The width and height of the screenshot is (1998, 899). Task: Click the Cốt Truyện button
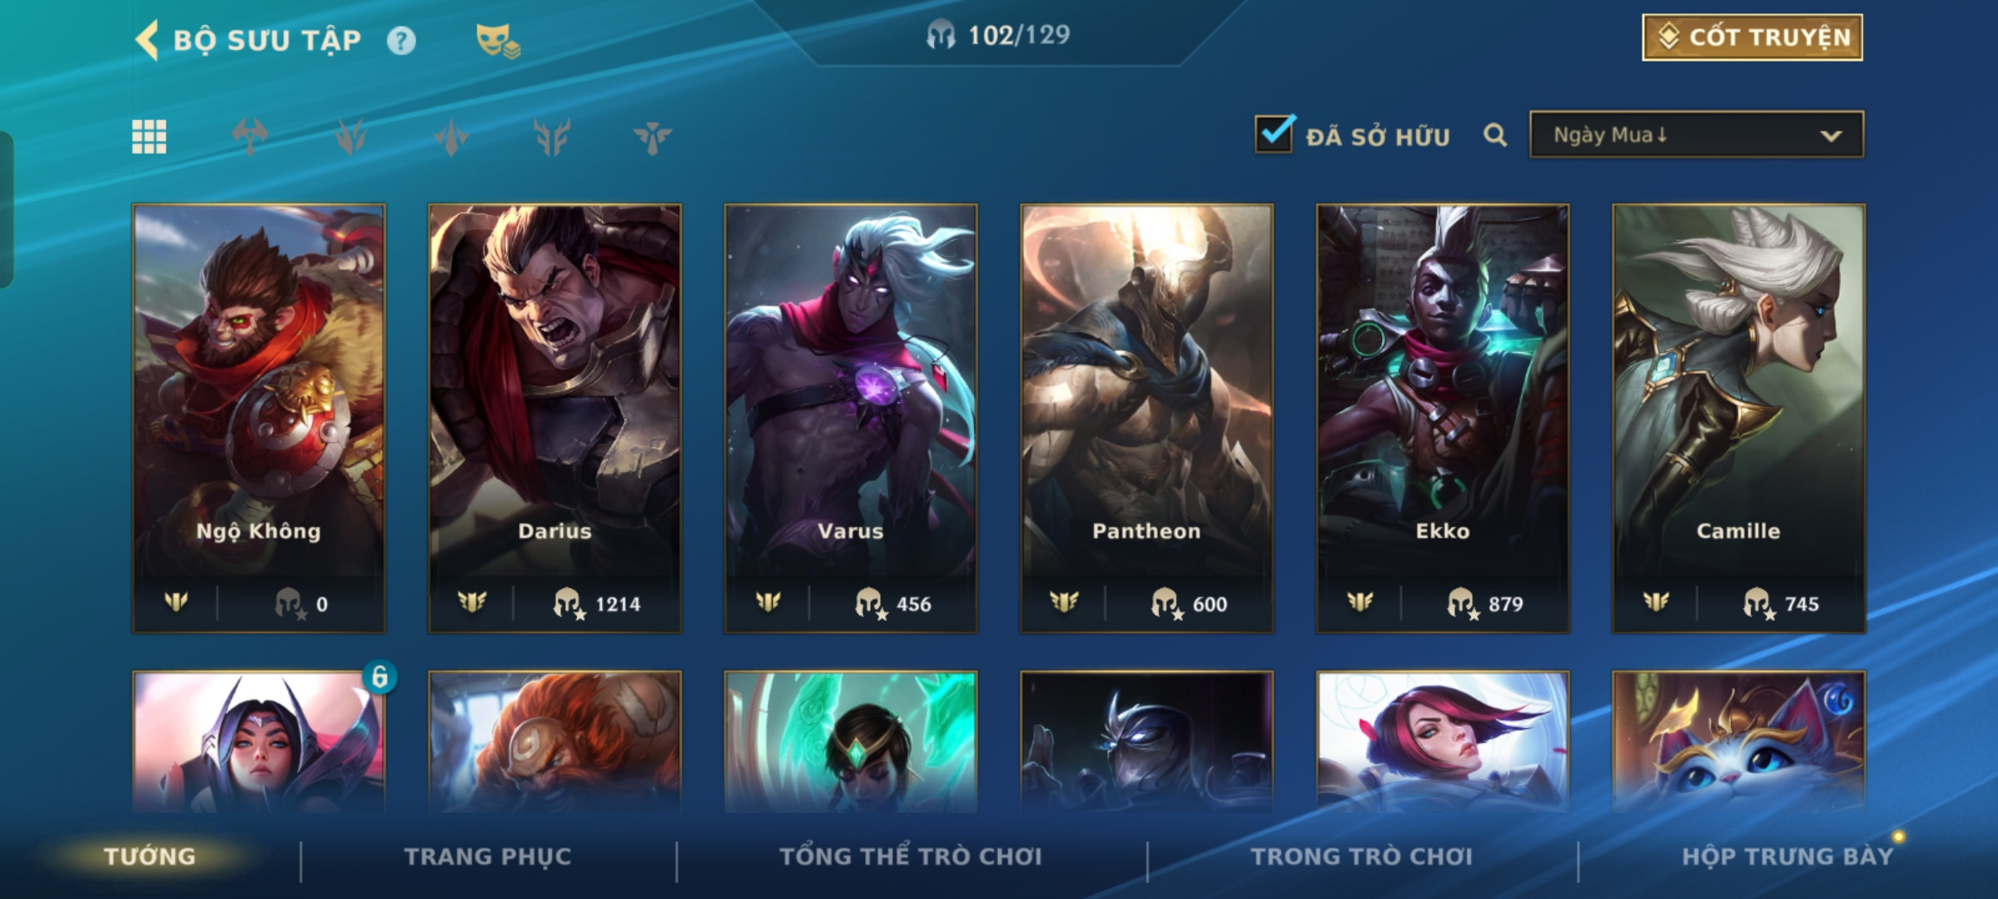[1752, 37]
